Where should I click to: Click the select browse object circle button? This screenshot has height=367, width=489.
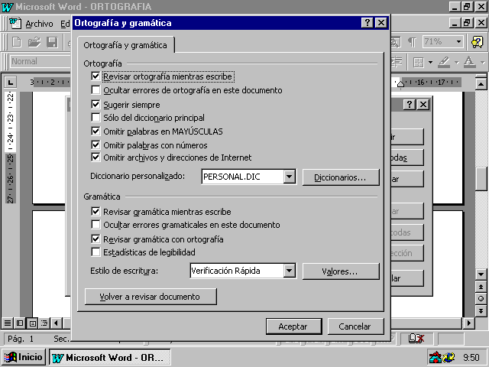coord(481,299)
